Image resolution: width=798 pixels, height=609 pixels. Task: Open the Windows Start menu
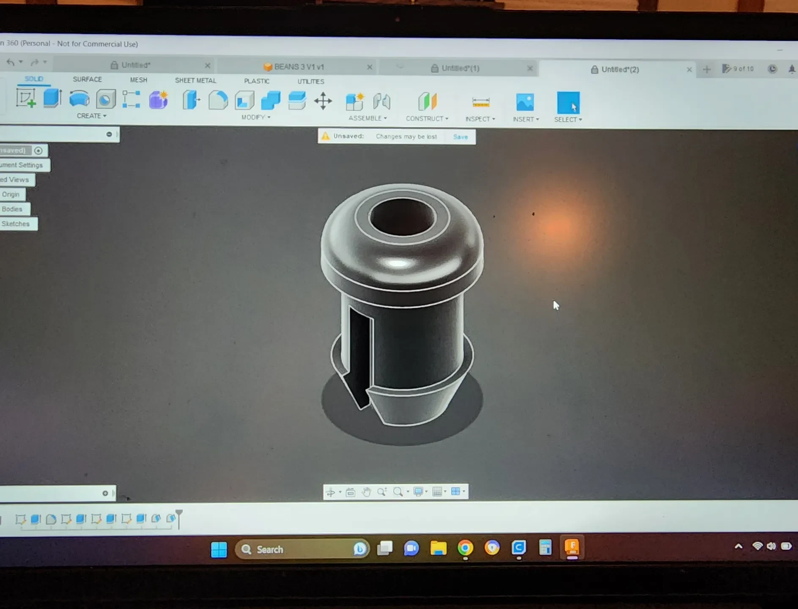219,549
